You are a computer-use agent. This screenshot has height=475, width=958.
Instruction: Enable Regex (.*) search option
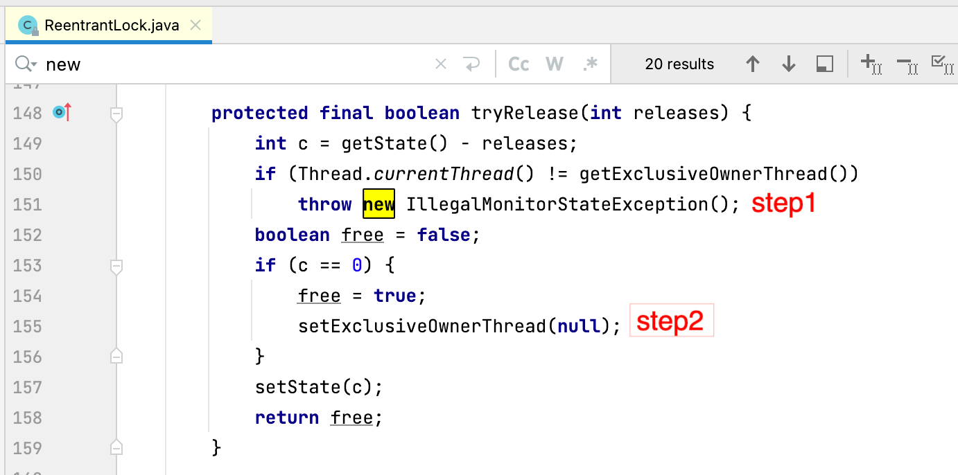click(590, 64)
